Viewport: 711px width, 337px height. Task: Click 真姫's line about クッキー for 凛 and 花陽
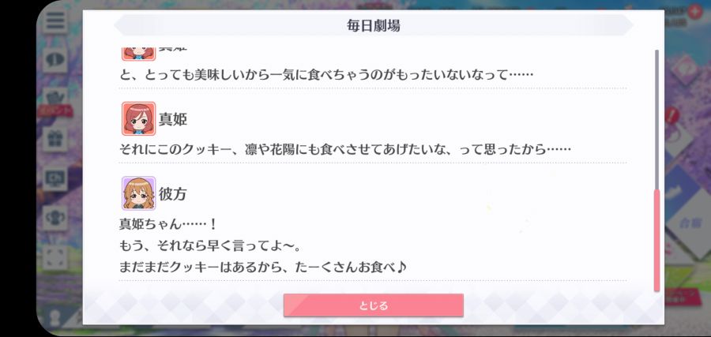[x=344, y=149]
